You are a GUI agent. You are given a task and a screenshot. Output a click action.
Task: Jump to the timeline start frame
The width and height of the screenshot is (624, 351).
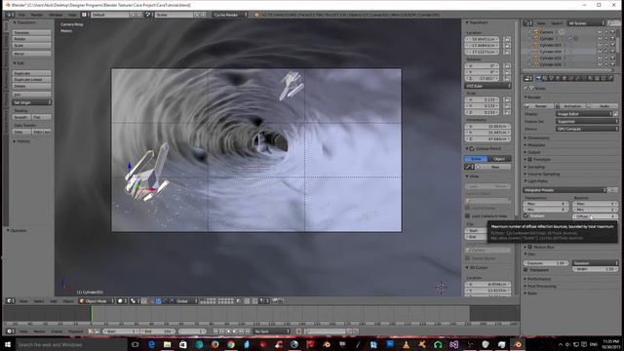pos(215,331)
